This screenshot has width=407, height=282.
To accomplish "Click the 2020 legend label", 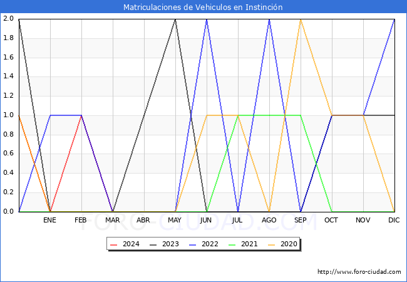I will point(289,244).
